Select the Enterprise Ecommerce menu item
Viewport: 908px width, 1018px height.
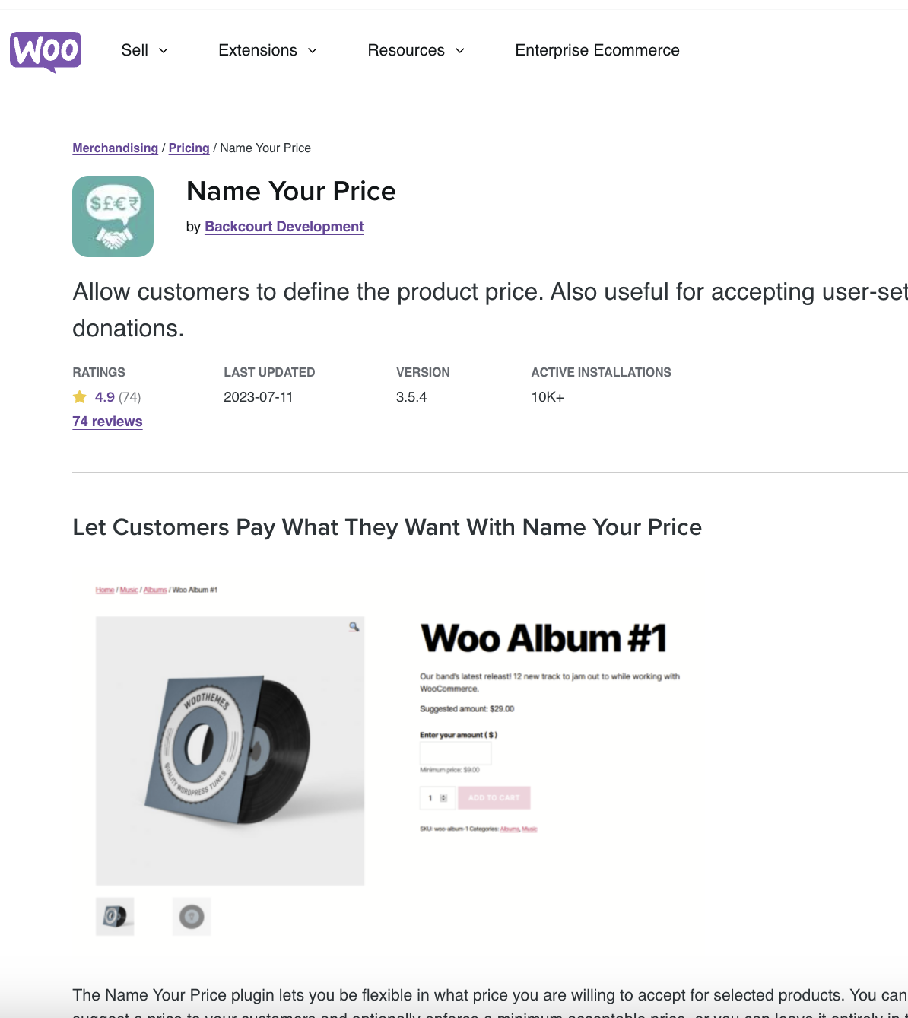click(597, 50)
